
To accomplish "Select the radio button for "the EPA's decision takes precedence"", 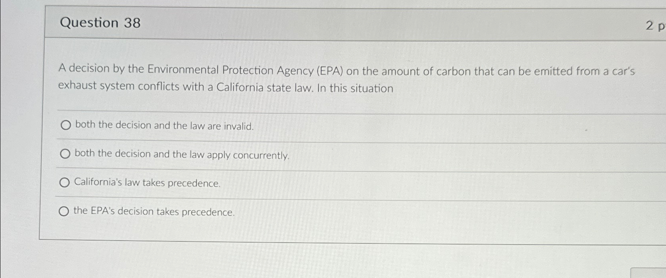I will [64, 211].
